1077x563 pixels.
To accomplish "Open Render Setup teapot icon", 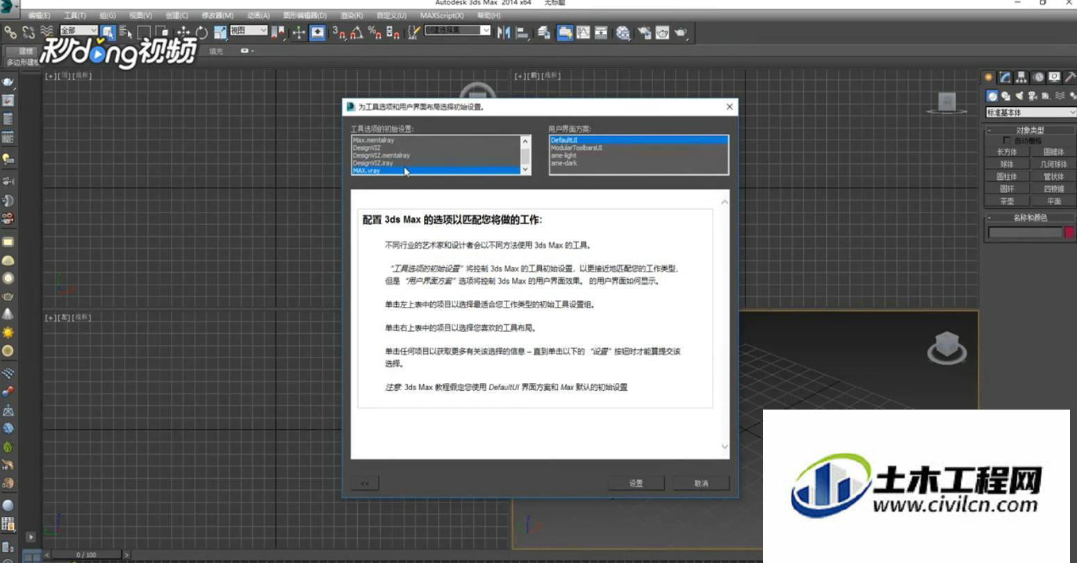I will click(x=644, y=32).
